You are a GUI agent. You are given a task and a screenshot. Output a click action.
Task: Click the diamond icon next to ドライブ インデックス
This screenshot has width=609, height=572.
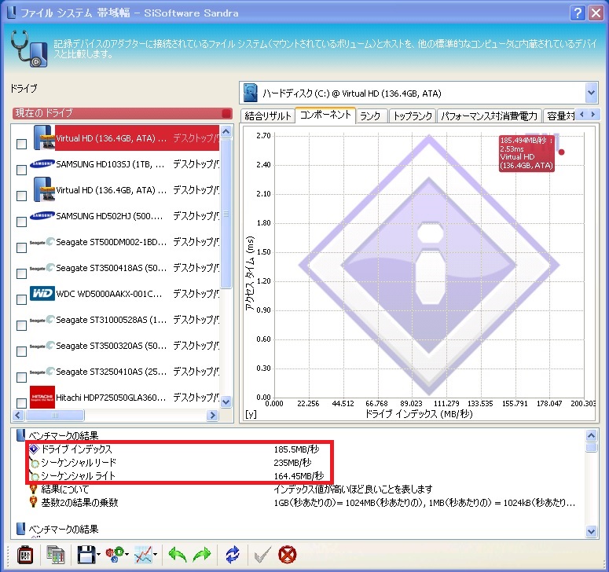[x=34, y=449]
